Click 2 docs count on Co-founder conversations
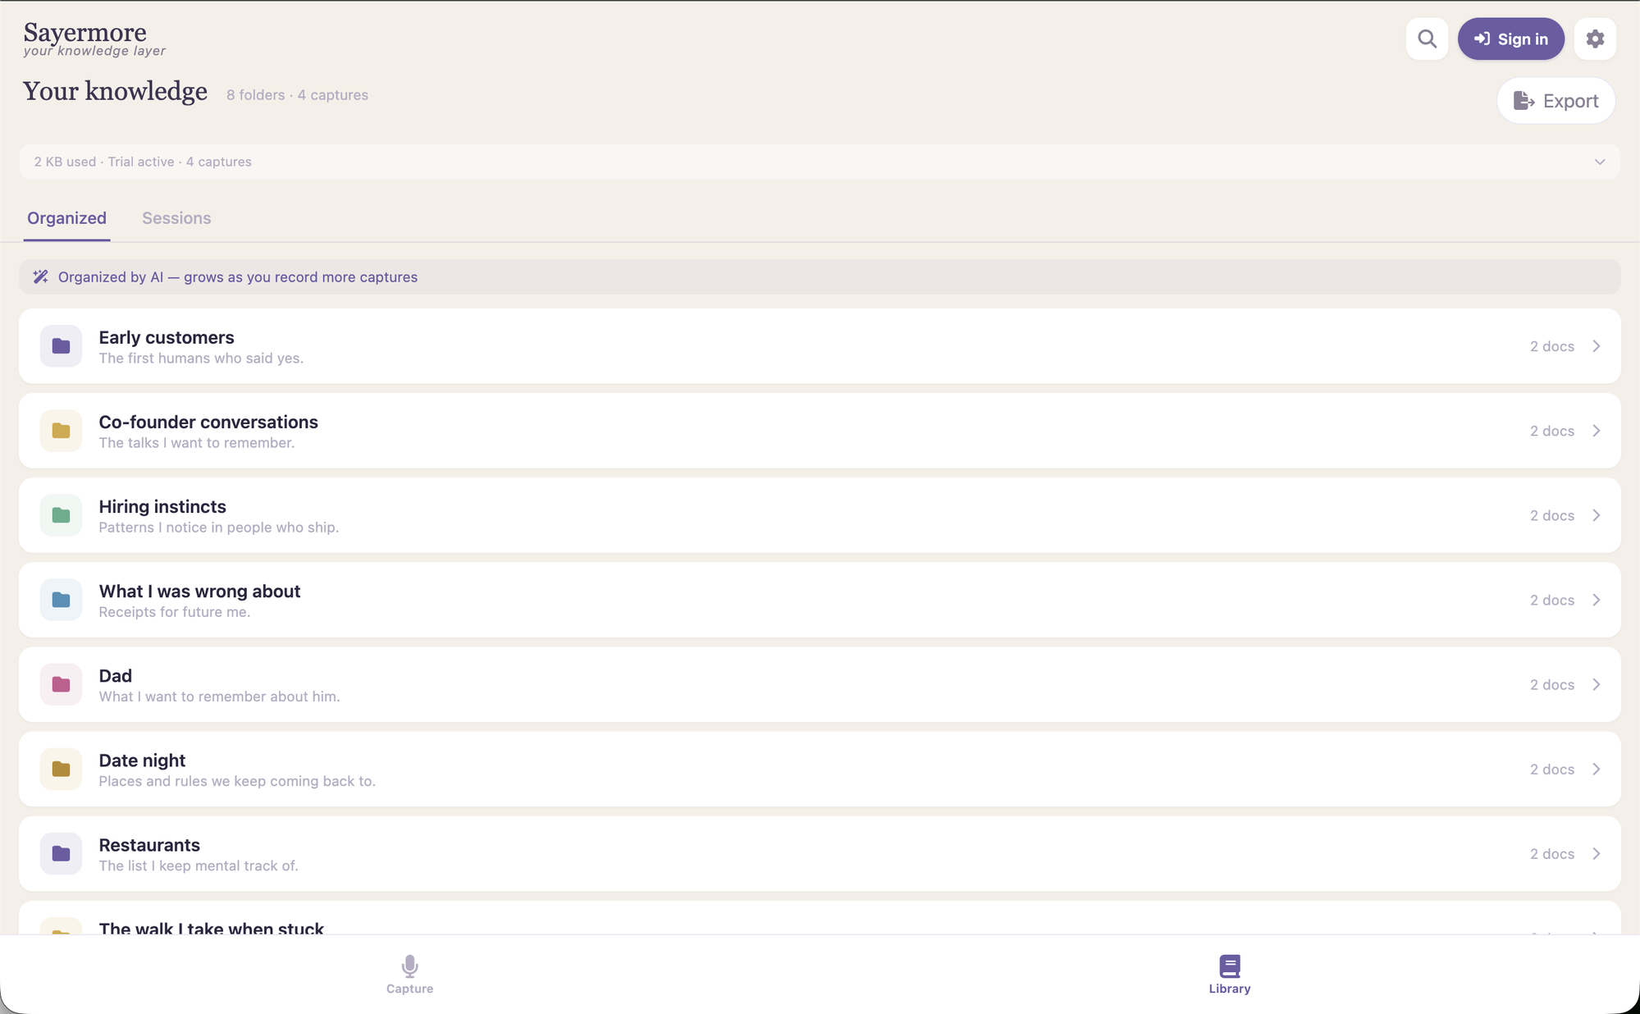Image resolution: width=1640 pixels, height=1014 pixels. tap(1552, 431)
